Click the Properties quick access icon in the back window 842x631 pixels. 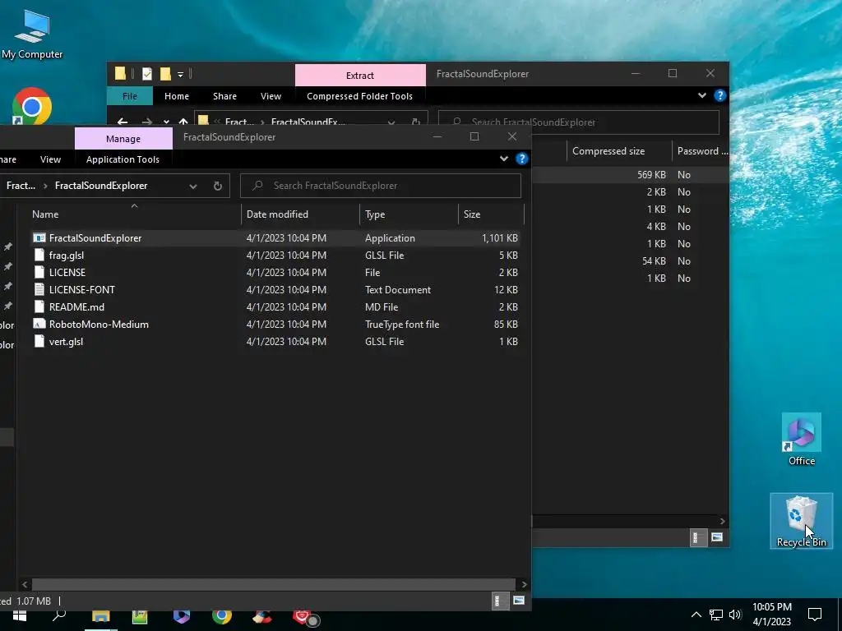pyautogui.click(x=147, y=74)
